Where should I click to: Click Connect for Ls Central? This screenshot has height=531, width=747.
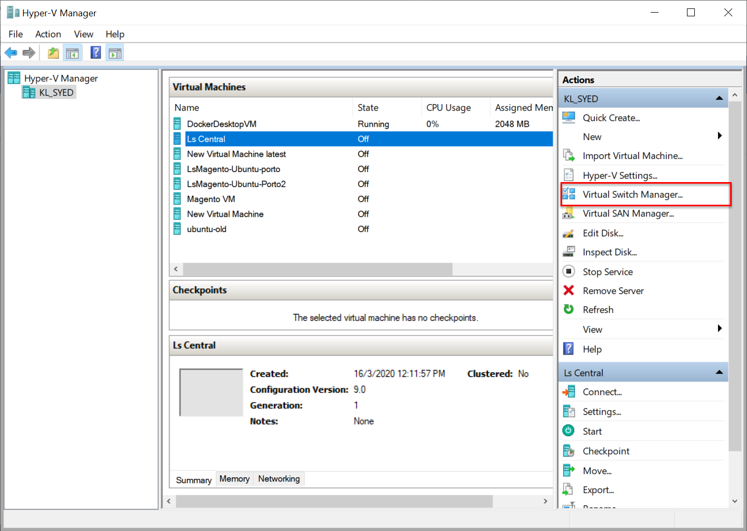602,392
